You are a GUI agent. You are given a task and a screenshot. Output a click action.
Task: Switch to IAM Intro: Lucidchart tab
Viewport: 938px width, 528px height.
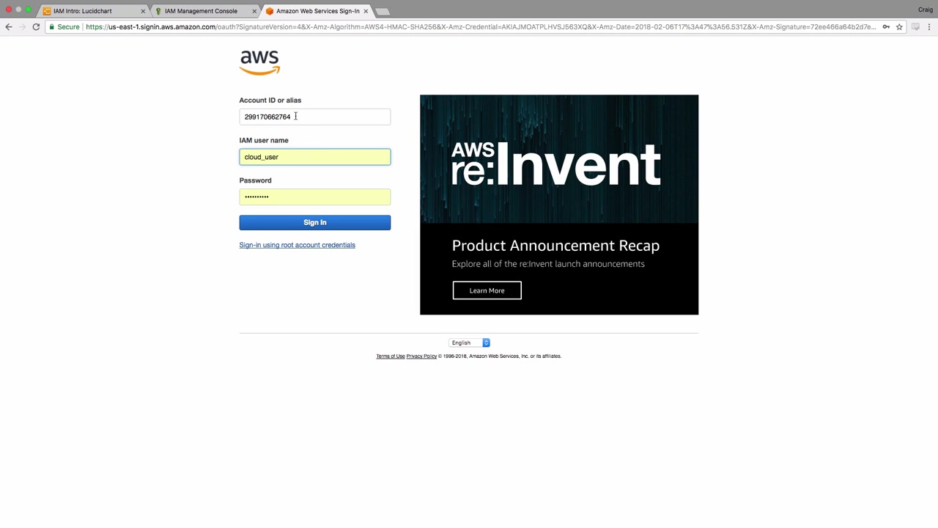click(94, 11)
